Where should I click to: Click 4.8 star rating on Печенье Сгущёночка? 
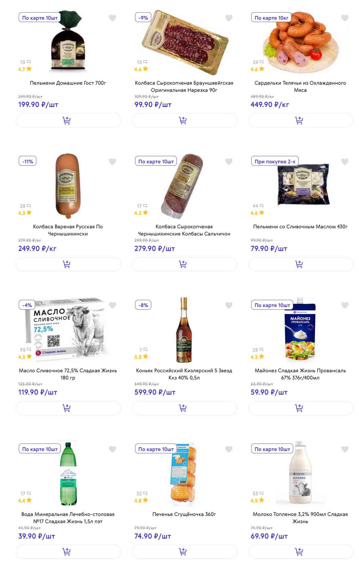coord(141,500)
